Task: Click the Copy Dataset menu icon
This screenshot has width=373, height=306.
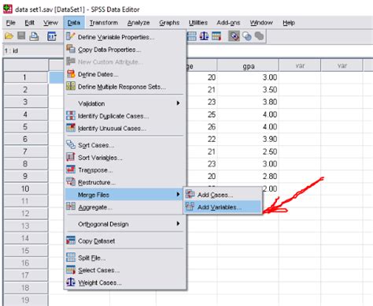Action: (x=71, y=241)
